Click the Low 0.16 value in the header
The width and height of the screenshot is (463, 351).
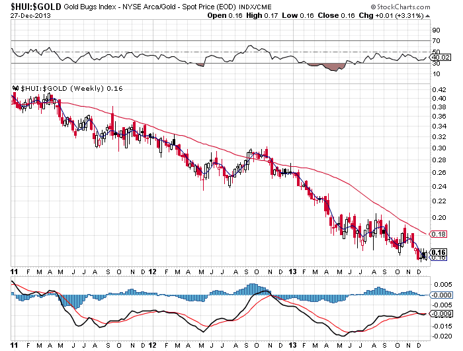tap(298, 15)
